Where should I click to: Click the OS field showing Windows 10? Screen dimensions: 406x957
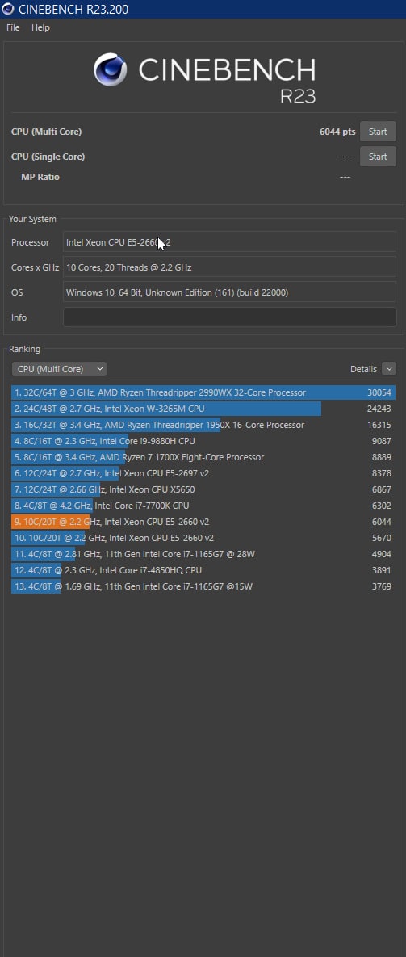point(229,292)
